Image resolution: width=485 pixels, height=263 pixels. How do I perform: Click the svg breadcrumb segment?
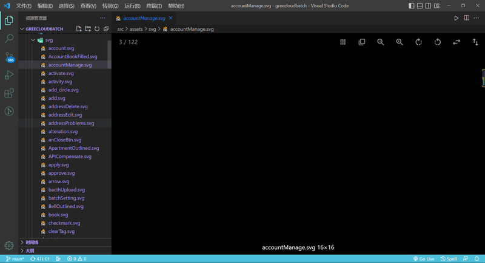(152, 29)
